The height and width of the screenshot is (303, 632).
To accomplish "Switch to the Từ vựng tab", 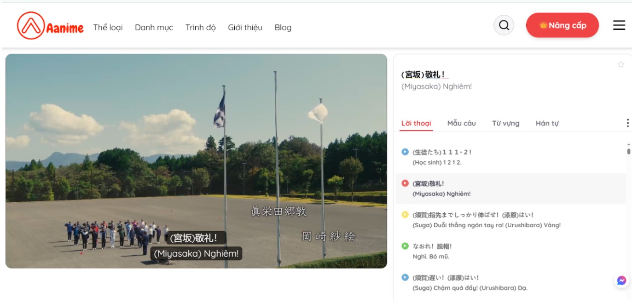I will tap(505, 123).
